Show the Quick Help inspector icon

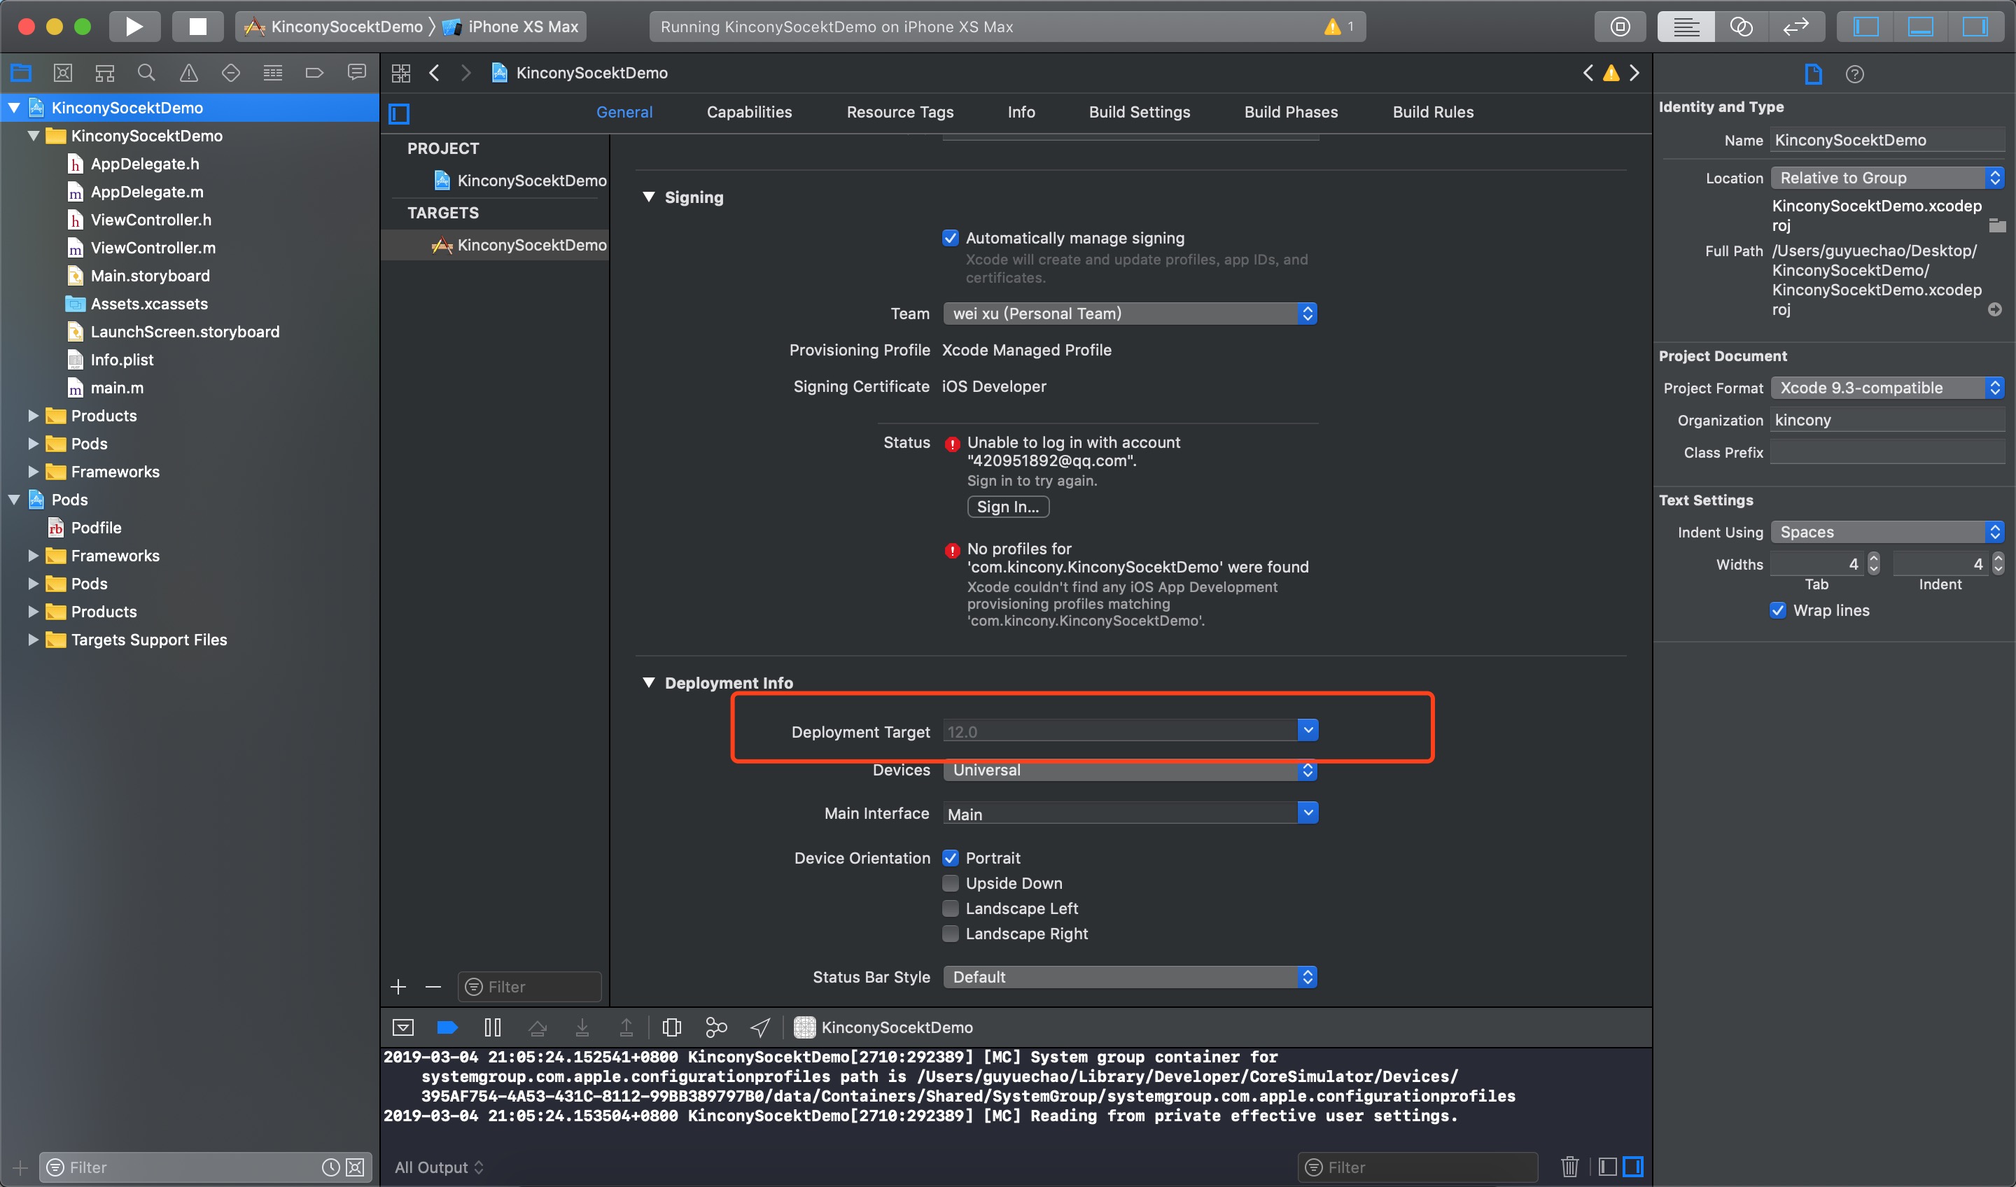click(x=1854, y=74)
